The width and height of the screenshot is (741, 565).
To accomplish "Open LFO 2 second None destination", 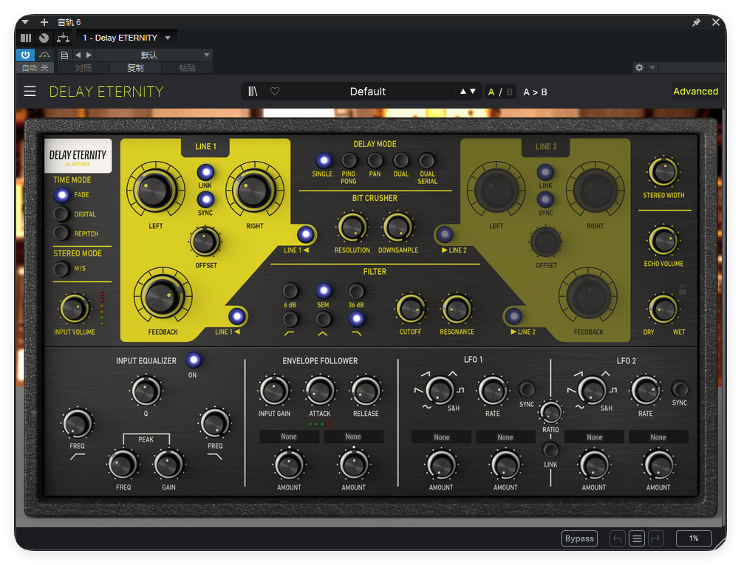I will tap(658, 437).
